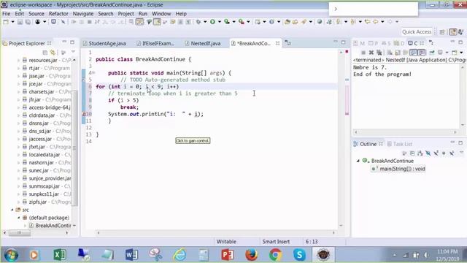Close the BreakAndContinue editor tab
467x263 pixels.
click(x=277, y=44)
